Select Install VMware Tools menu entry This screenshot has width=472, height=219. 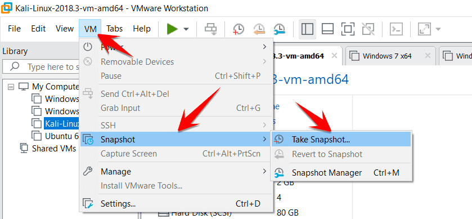coord(176,185)
